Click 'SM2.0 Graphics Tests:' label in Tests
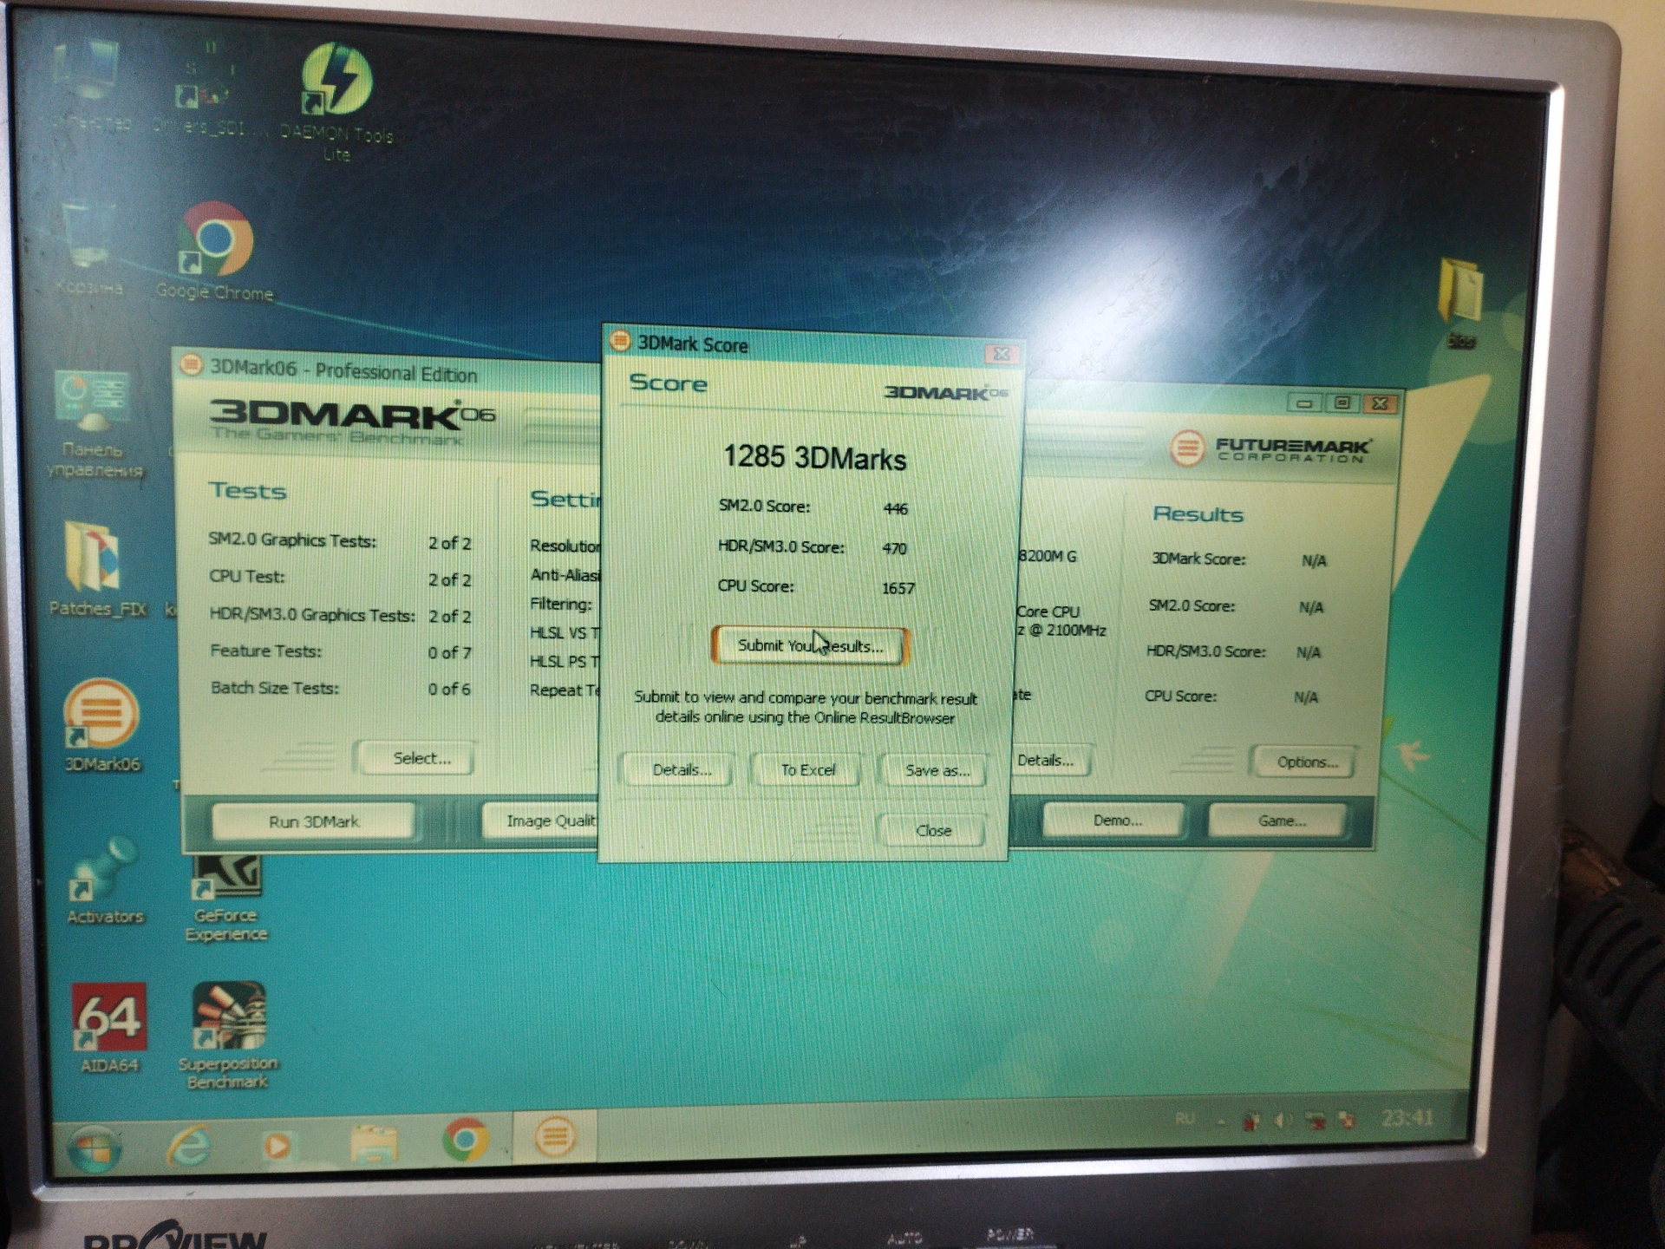The width and height of the screenshot is (1665, 1249). pyautogui.click(x=292, y=539)
